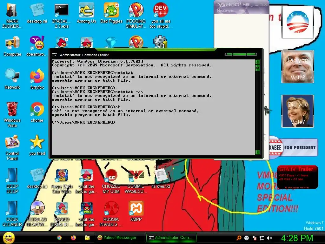Open the Help menu in Yahoo Messenger

tap(242, 10)
